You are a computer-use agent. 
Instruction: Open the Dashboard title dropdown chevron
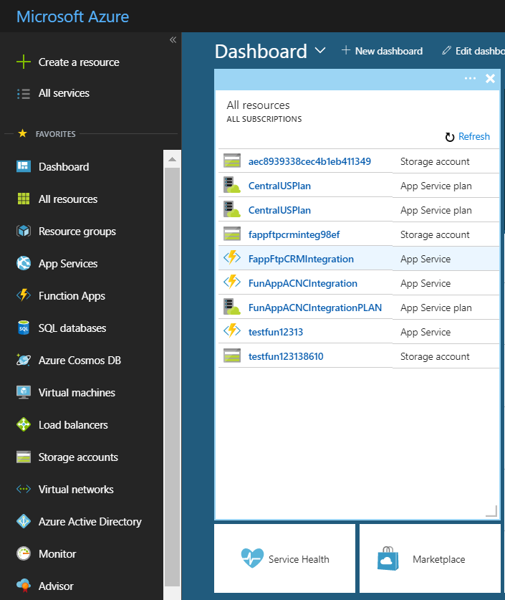(x=320, y=50)
